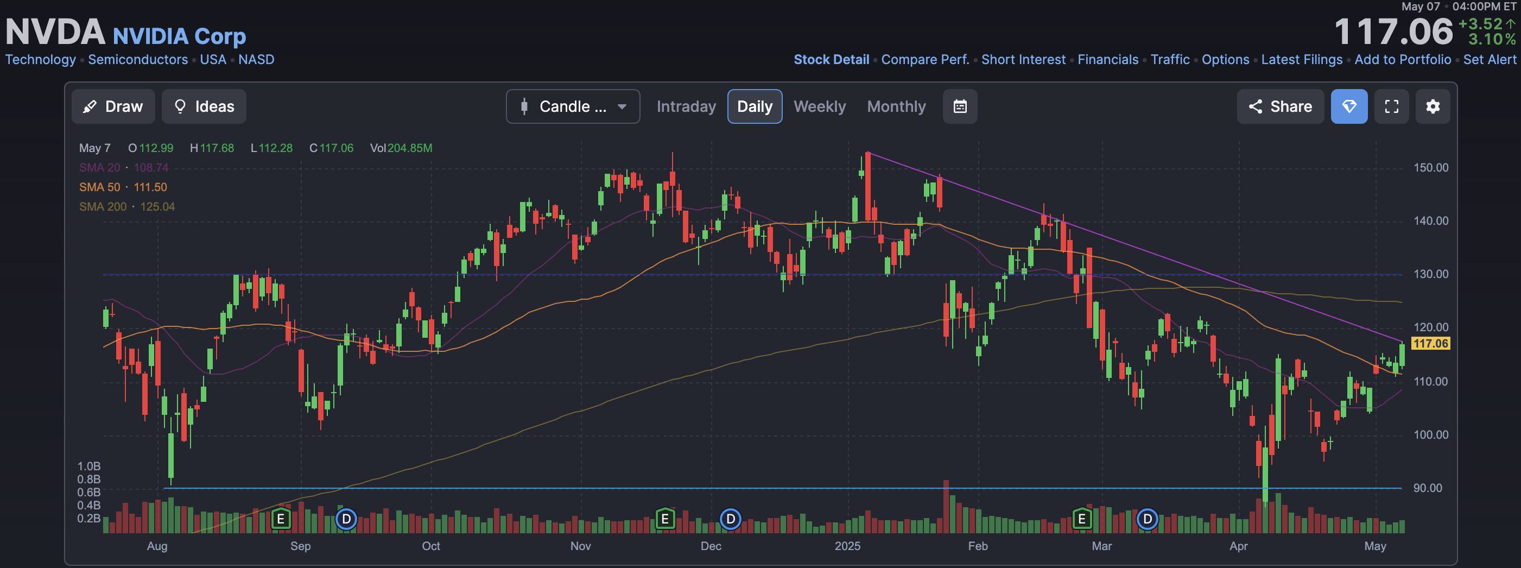Click the dividend D marker in Mar
This screenshot has width=1521, height=568.
click(x=1146, y=519)
